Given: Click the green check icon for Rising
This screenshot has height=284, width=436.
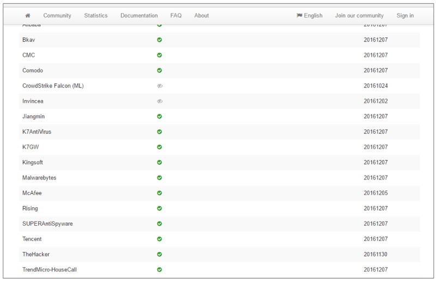Looking at the screenshot, I should coord(159,208).
